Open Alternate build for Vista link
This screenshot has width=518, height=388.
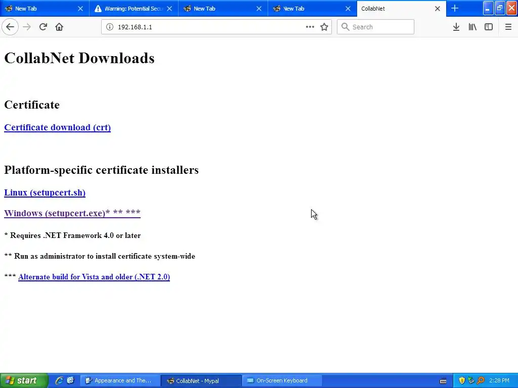(94, 277)
